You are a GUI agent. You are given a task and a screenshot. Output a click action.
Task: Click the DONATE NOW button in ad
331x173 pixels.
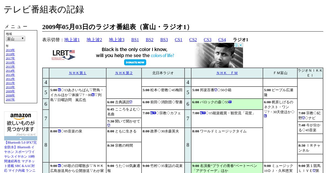[x=135, y=62]
